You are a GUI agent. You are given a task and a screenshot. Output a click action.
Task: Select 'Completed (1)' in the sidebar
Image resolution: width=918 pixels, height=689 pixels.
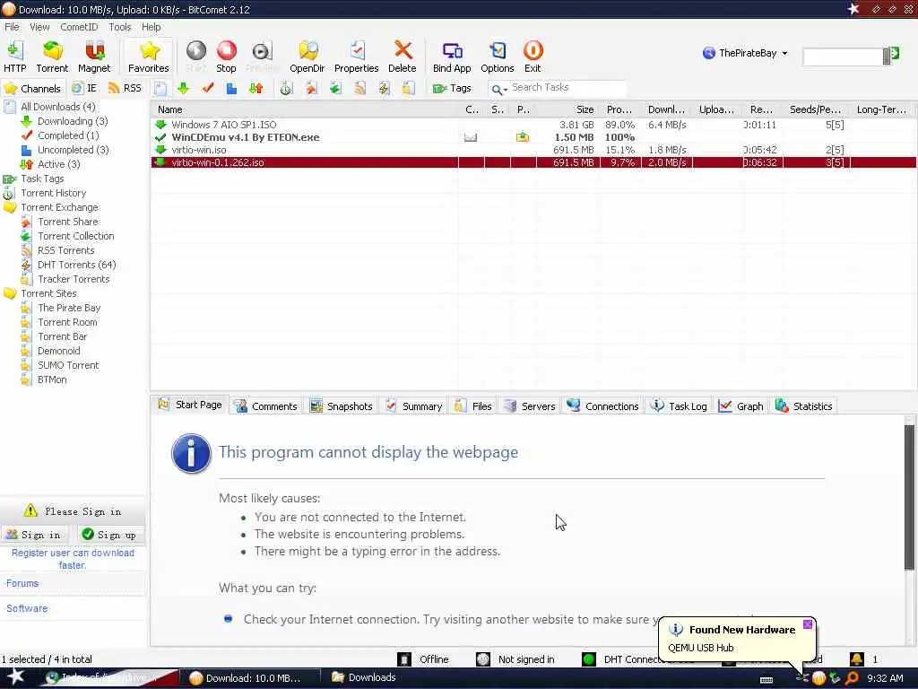point(68,135)
